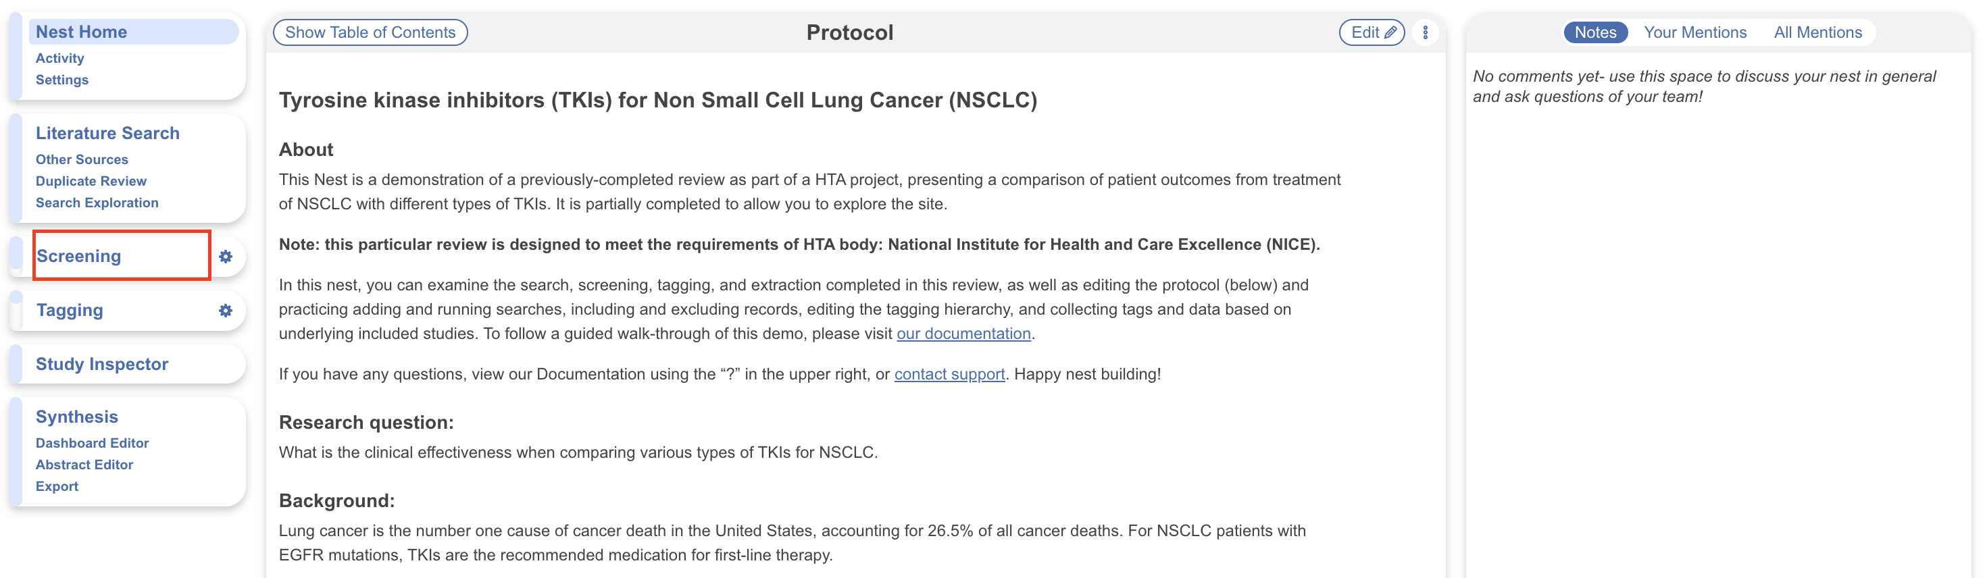Image resolution: width=1985 pixels, height=578 pixels.
Task: Click the Screening settings gear icon
Action: click(225, 257)
